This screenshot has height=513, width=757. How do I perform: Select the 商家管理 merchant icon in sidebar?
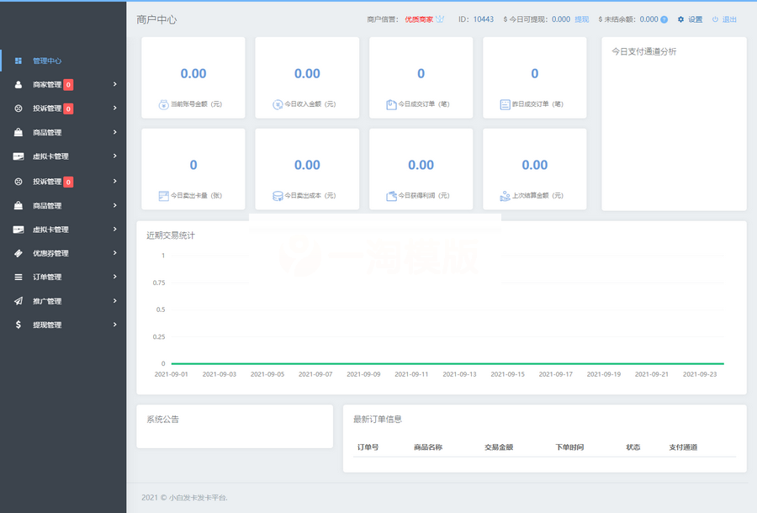click(20, 84)
